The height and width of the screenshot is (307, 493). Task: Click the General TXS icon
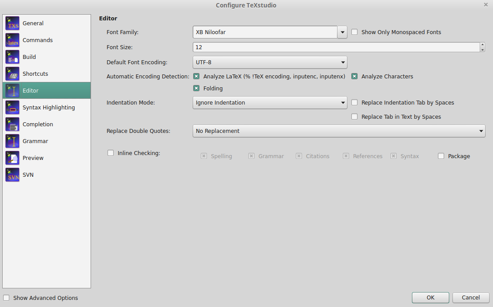coord(12,23)
